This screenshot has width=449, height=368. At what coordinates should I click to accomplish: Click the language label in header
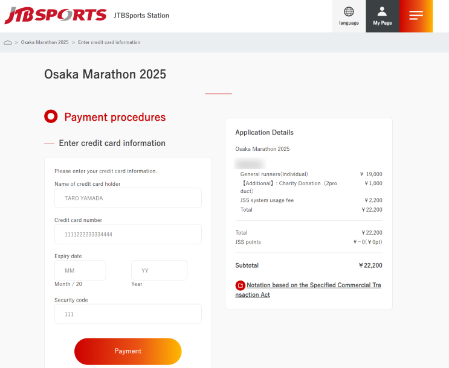349,23
